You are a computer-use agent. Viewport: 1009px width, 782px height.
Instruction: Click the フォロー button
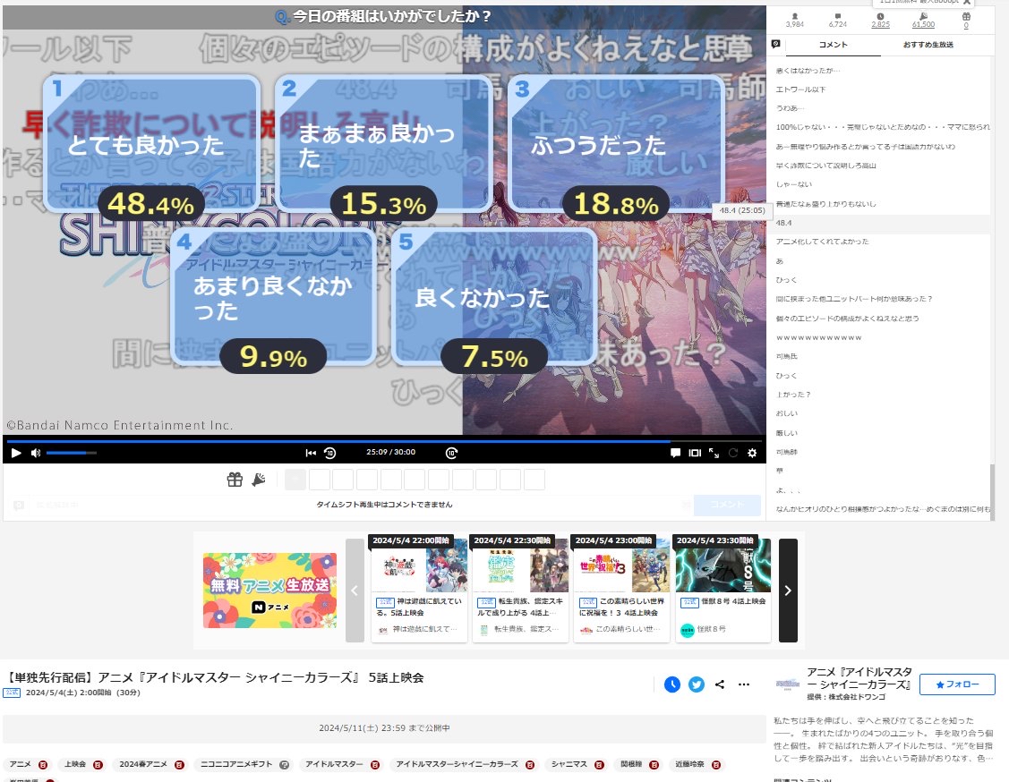tap(957, 684)
